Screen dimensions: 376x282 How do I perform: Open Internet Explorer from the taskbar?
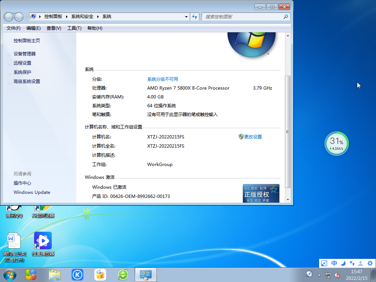[x=123, y=274]
